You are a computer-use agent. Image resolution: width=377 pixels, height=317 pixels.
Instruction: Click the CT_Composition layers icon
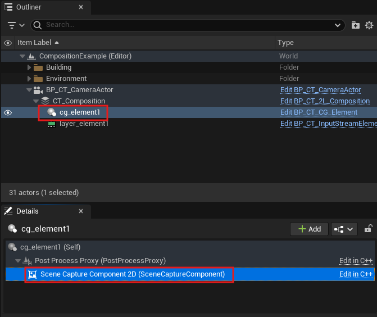(x=46, y=101)
